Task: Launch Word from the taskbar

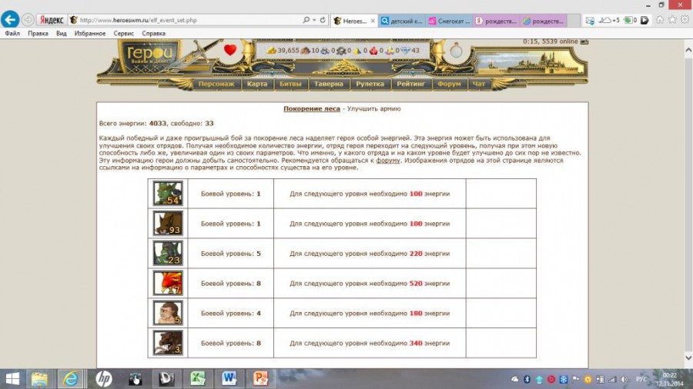Action: pos(229,378)
